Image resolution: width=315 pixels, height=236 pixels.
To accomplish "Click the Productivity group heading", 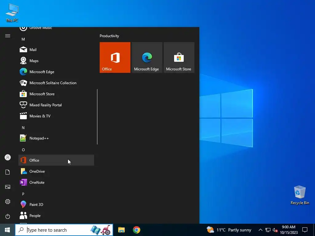I will tap(109, 36).
